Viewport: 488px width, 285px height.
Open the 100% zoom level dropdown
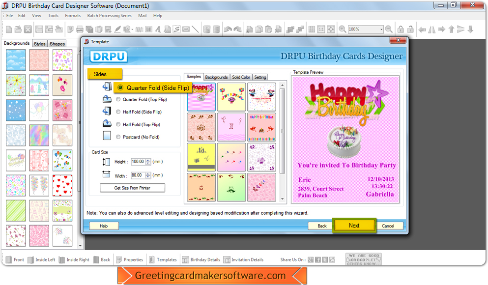[381, 29]
